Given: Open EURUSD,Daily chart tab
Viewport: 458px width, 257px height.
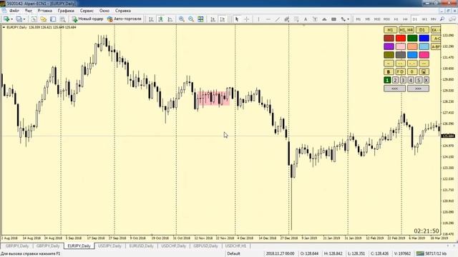Looking at the screenshot, I should [x=142, y=246].
